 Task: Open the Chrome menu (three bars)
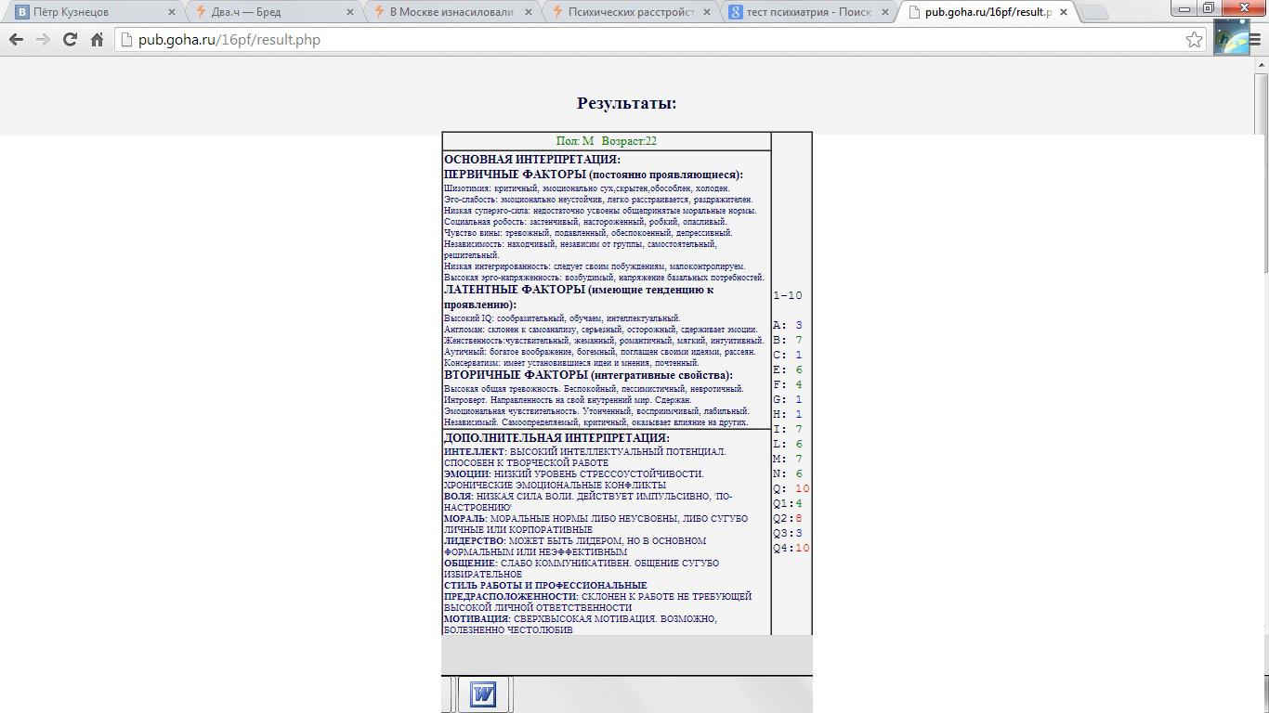[1255, 40]
